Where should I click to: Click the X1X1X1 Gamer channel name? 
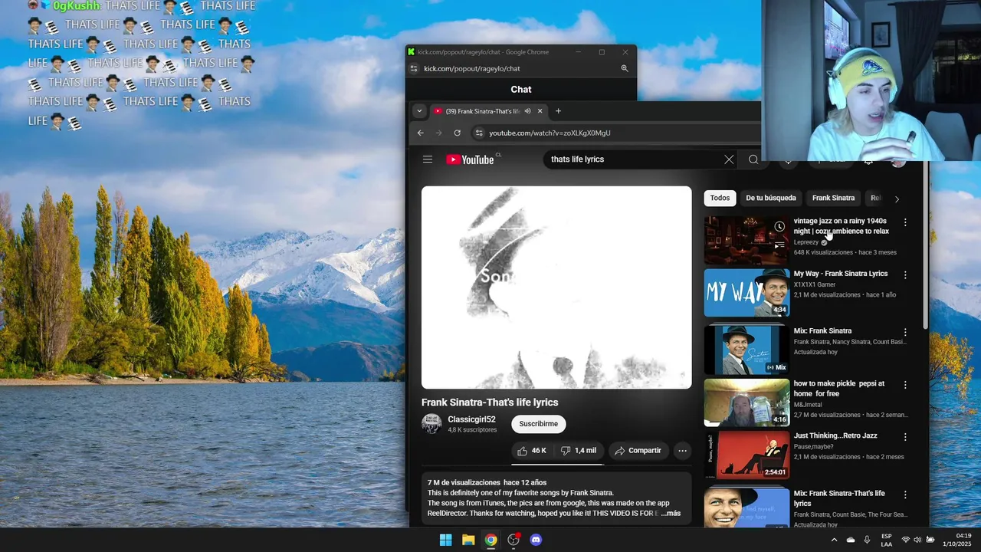815,284
